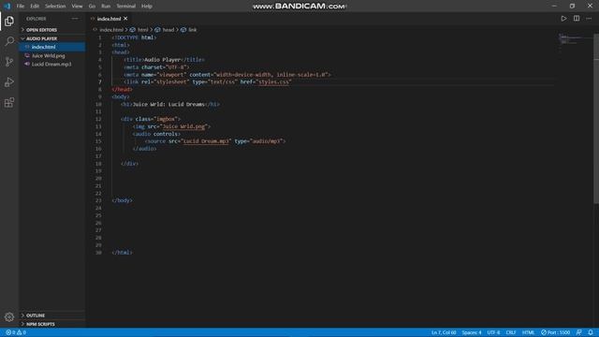This screenshot has width=599, height=337.
Task: Select index.html in the file explorer
Action: 52,47
